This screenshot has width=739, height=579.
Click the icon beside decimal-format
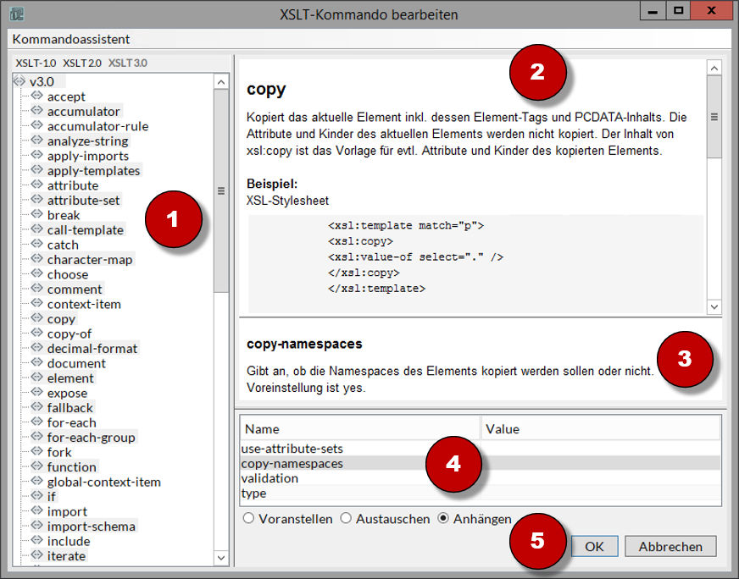37,349
